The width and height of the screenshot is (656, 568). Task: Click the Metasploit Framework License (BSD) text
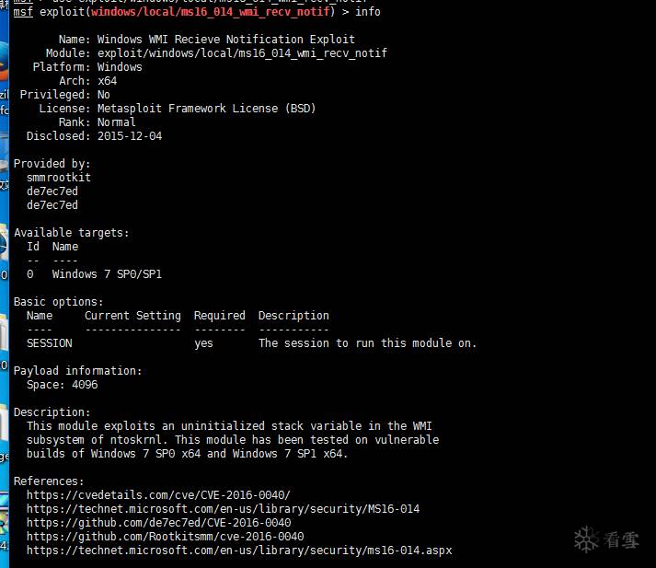pyautogui.click(x=206, y=109)
